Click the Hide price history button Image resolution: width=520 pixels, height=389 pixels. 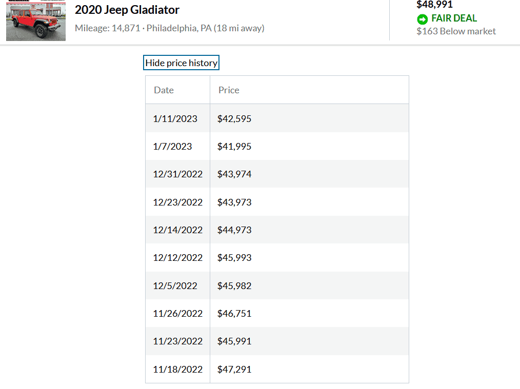click(181, 63)
